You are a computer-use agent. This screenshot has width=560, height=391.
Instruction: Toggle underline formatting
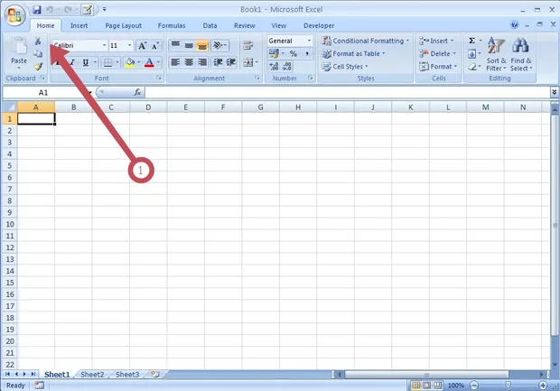coord(86,62)
